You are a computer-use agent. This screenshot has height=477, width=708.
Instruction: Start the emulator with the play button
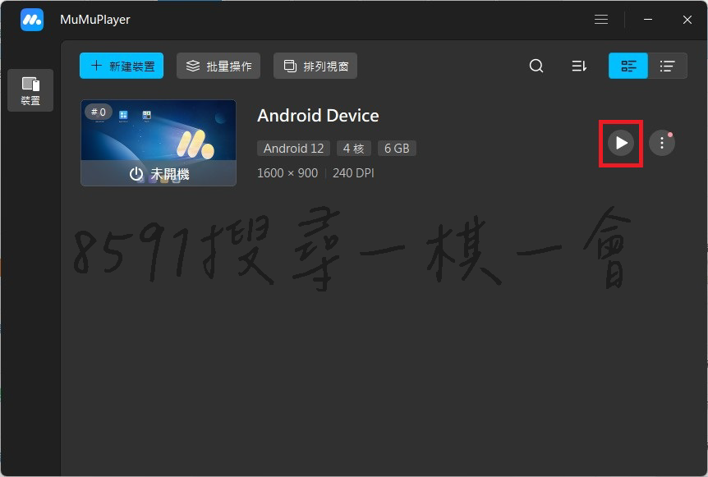pyautogui.click(x=620, y=143)
